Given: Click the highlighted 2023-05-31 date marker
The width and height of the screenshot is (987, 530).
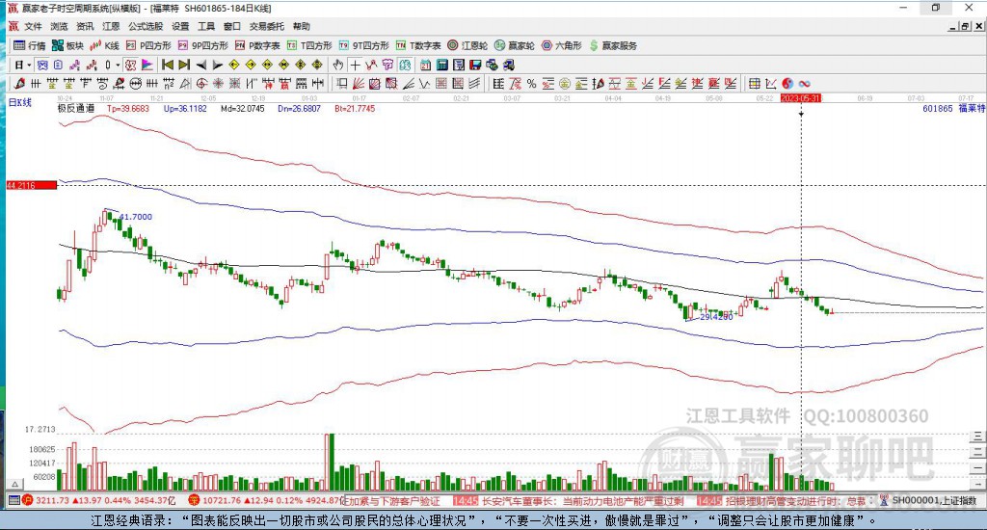Looking at the screenshot, I should click(801, 98).
